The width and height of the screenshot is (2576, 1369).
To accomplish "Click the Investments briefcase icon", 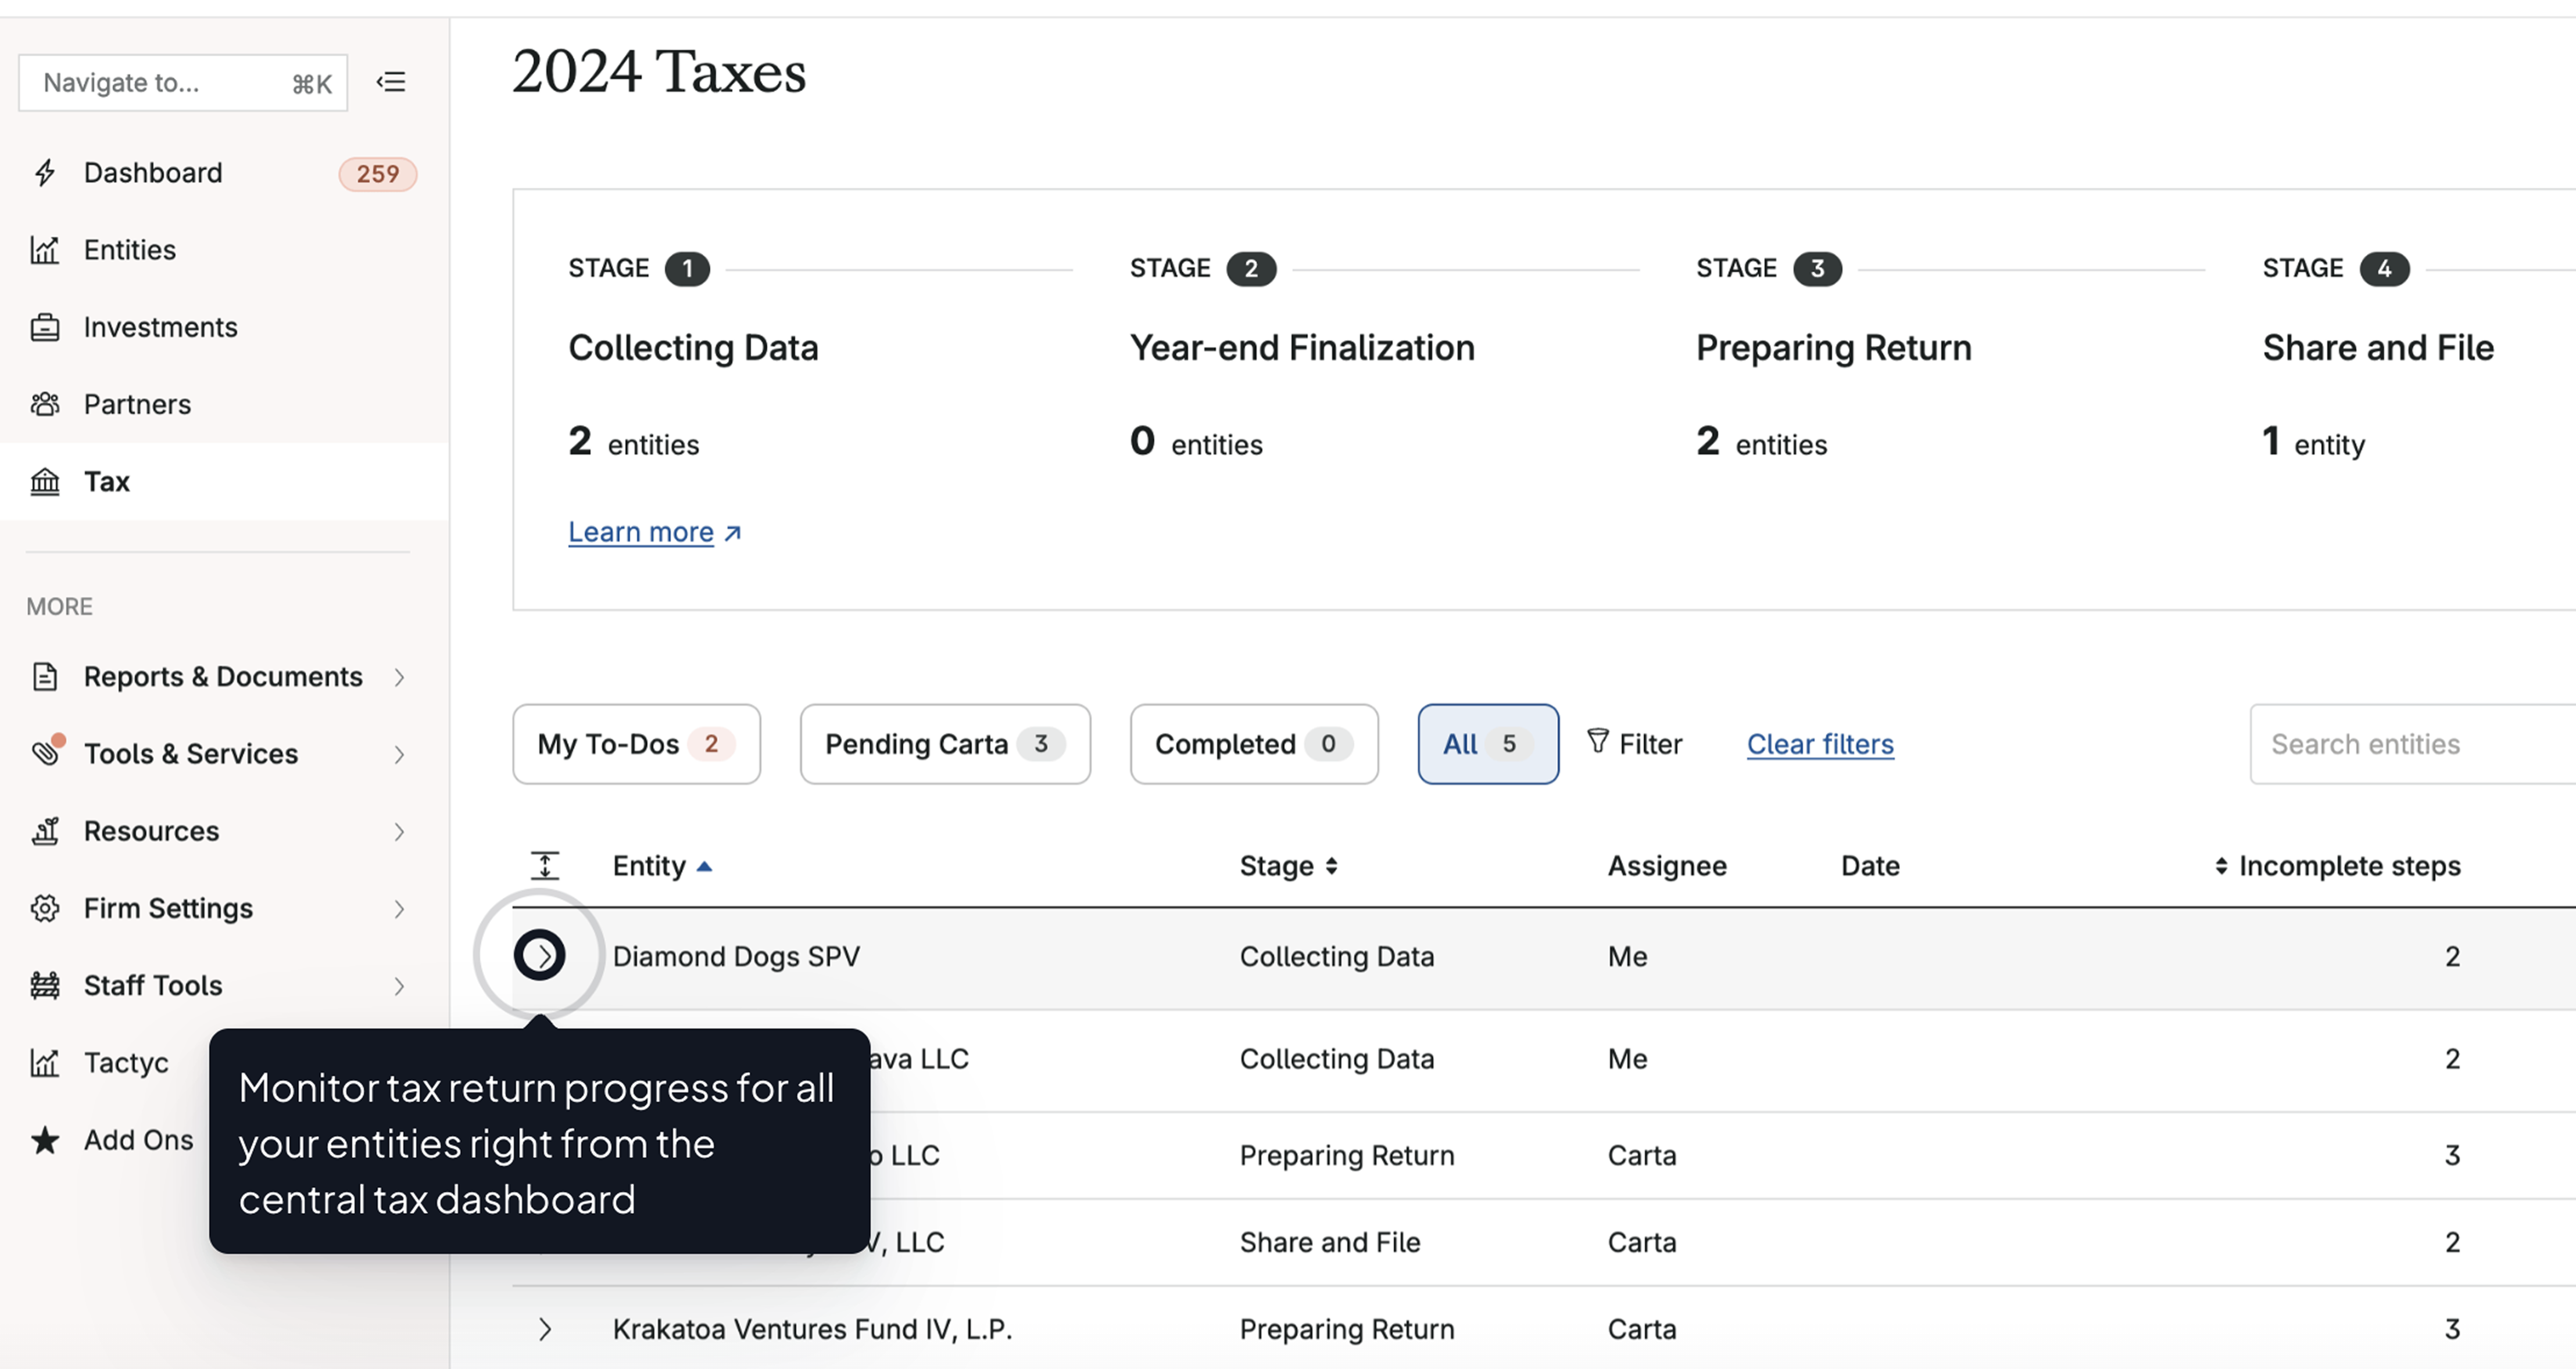I will coord(44,326).
